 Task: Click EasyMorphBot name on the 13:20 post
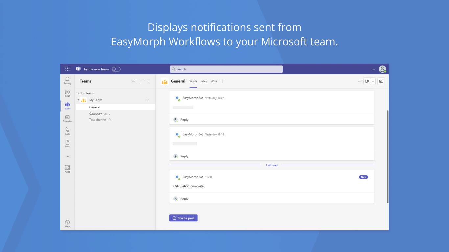[193, 177]
